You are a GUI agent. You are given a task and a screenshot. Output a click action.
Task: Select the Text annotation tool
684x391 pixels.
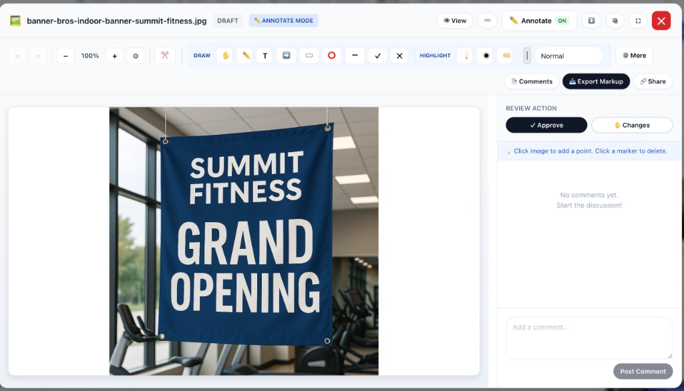click(x=265, y=55)
